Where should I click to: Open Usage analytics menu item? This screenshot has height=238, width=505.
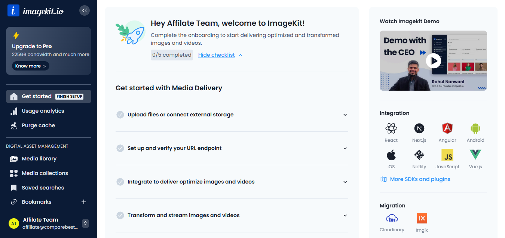point(49,111)
